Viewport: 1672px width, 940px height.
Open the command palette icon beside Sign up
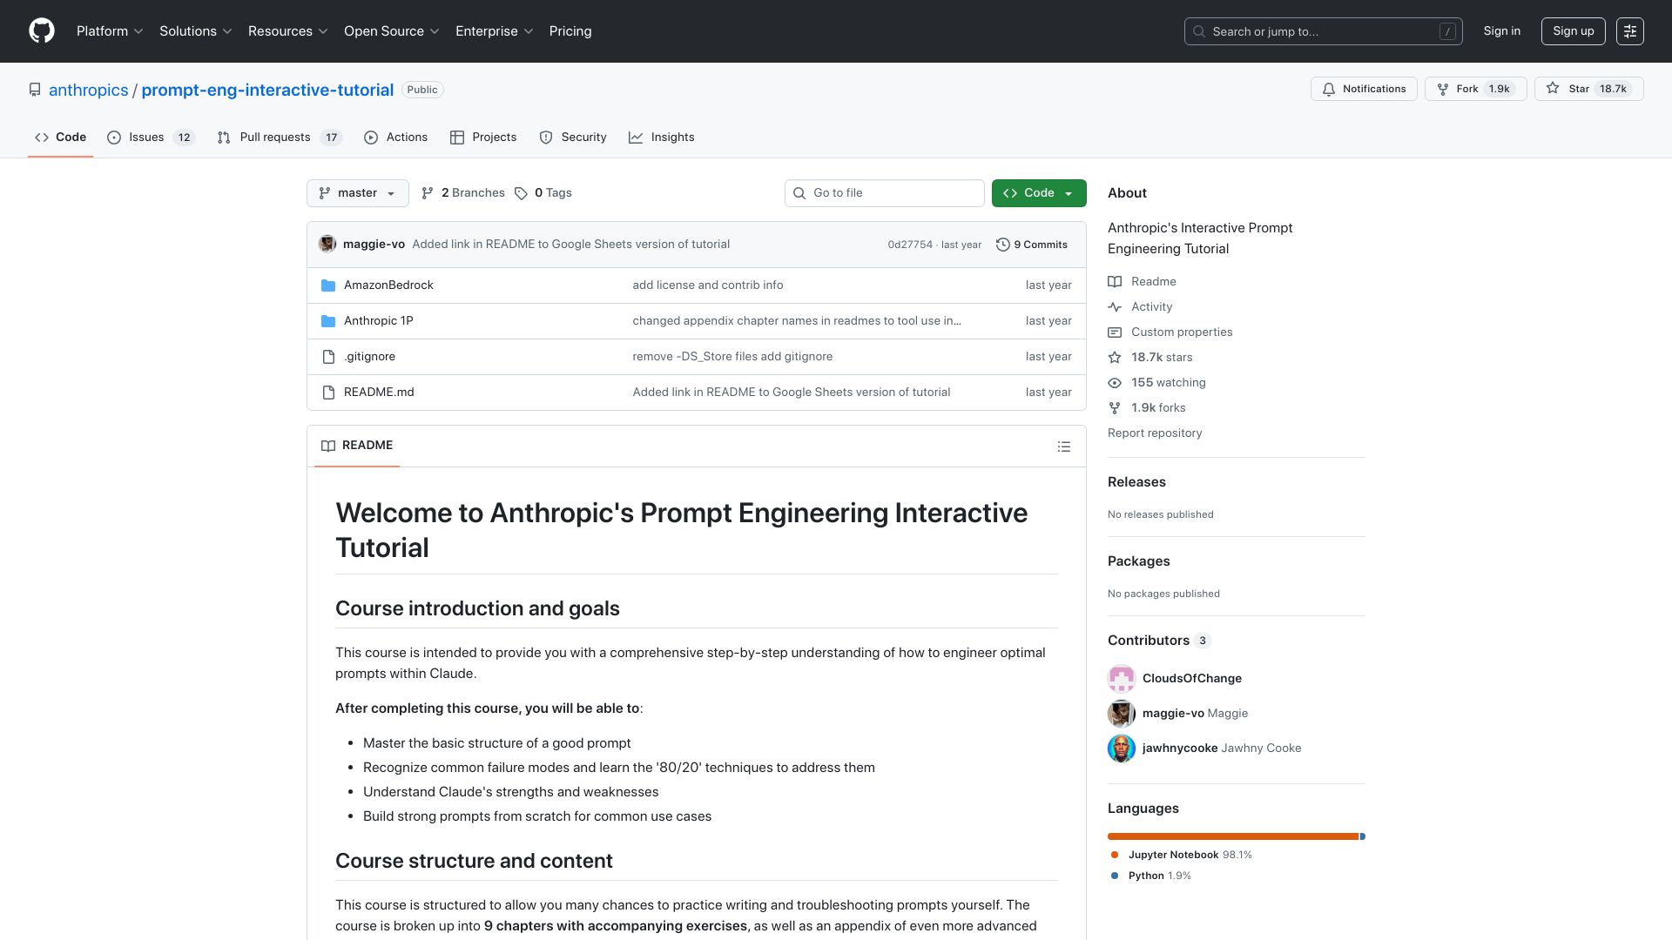pos(1630,31)
